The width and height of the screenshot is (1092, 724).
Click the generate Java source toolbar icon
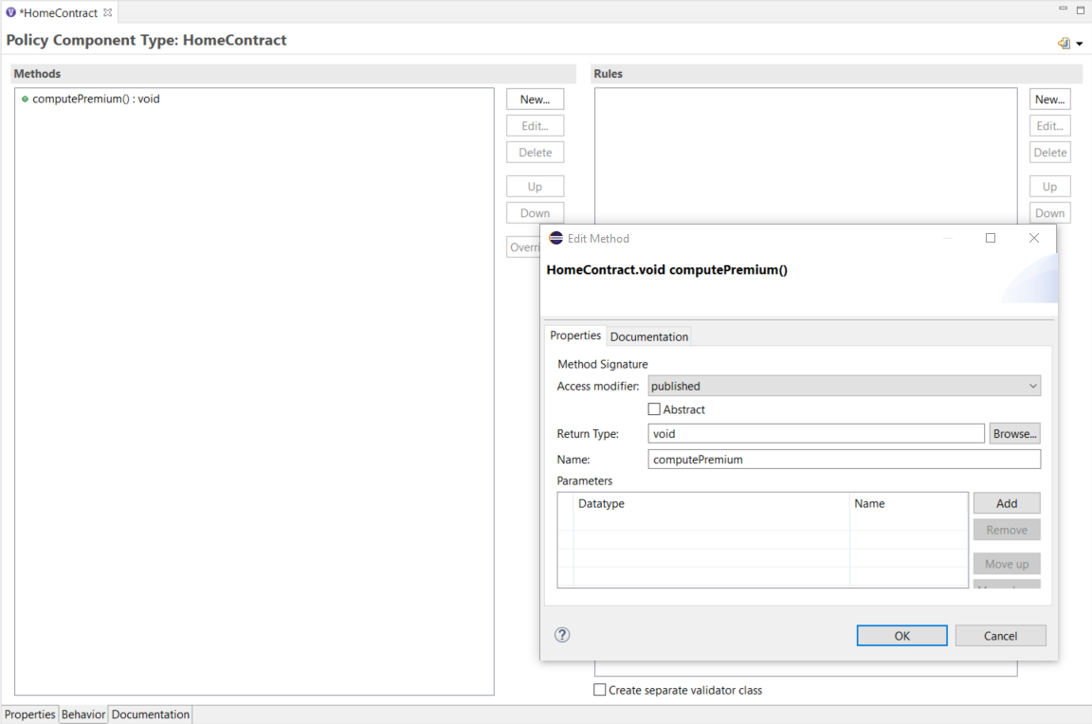pos(1065,43)
